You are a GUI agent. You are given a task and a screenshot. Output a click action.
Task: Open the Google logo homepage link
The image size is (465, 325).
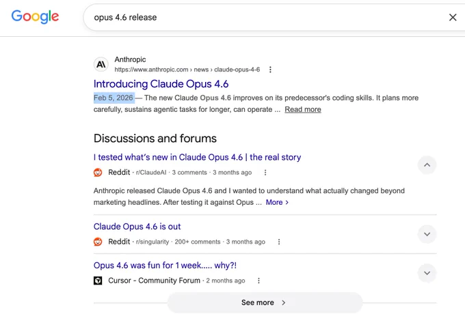35,16
